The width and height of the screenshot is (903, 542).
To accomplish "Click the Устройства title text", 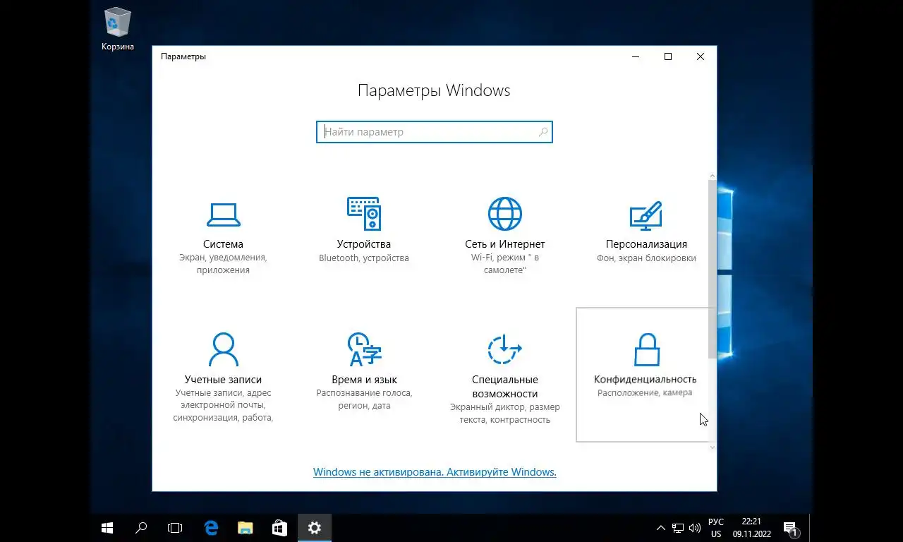I will point(364,244).
